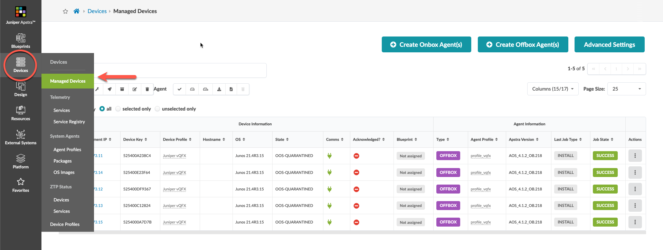Screen dimensions: 663x250
Task: Click INSTALL badge for device 525400E23F64
Action: pyautogui.click(x=566, y=173)
